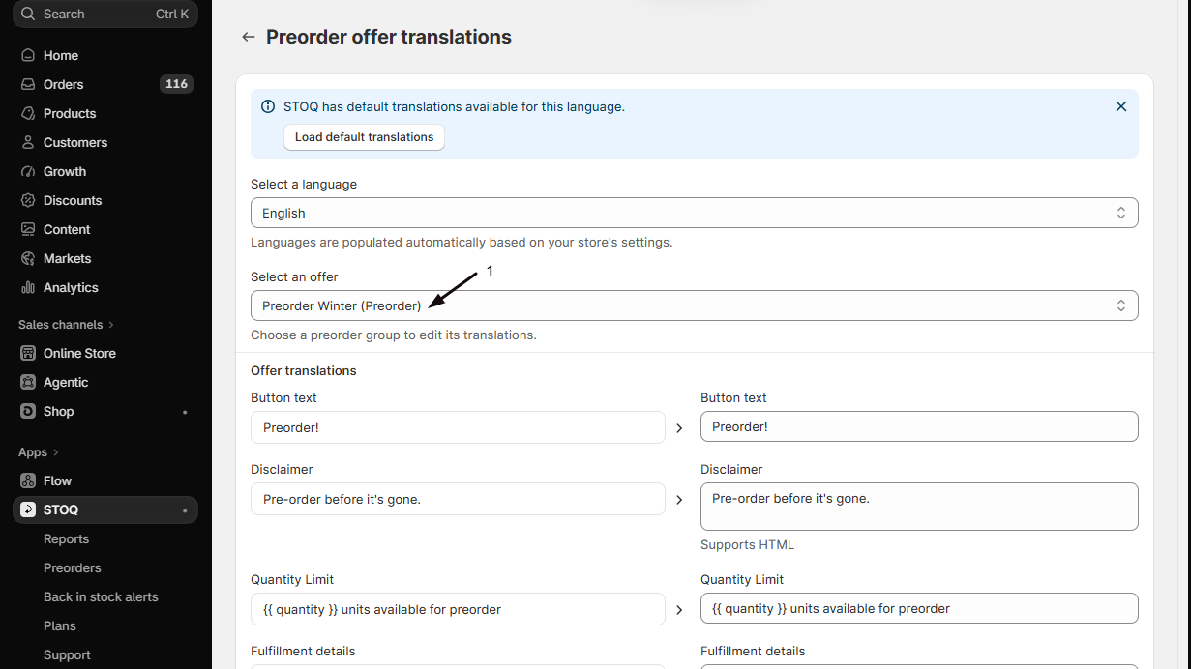1191x669 pixels.
Task: Click the 'Preorder offer translations' title
Action: [389, 37]
